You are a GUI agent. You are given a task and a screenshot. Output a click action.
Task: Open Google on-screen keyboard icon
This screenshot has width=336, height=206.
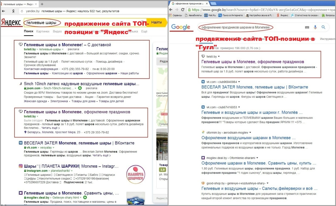pyautogui.click(x=307, y=27)
